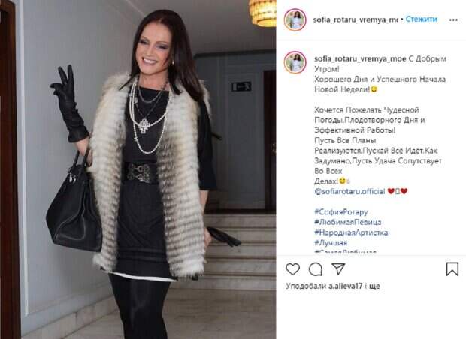Click the partially hidden last hashtag
This screenshot has width=466, height=339.
(x=345, y=251)
